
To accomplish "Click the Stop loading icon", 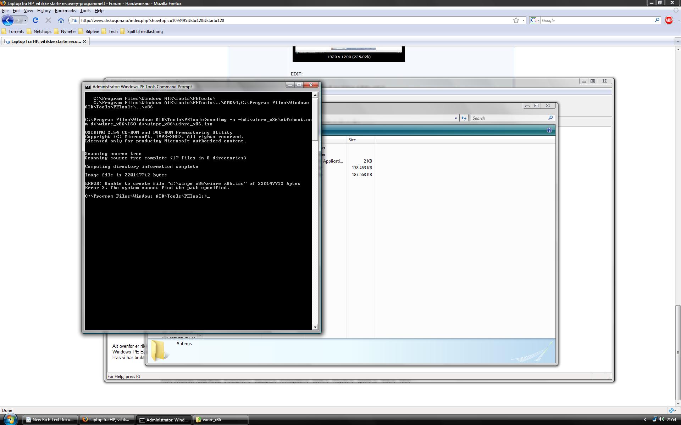I will [x=48, y=20].
